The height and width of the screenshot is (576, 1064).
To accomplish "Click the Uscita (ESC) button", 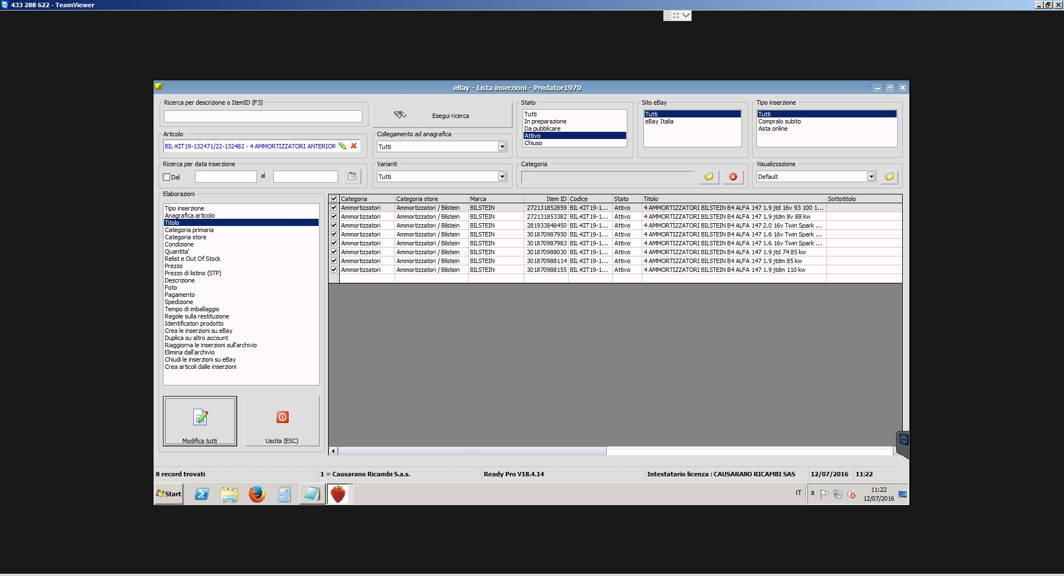I will coord(282,421).
